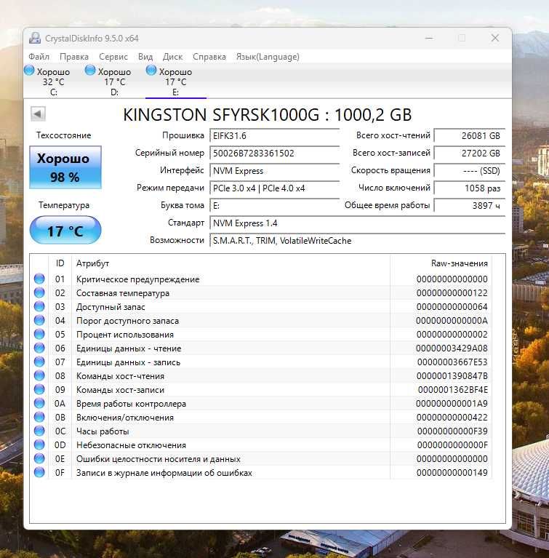Click status orb for Составная температура row

39,293
